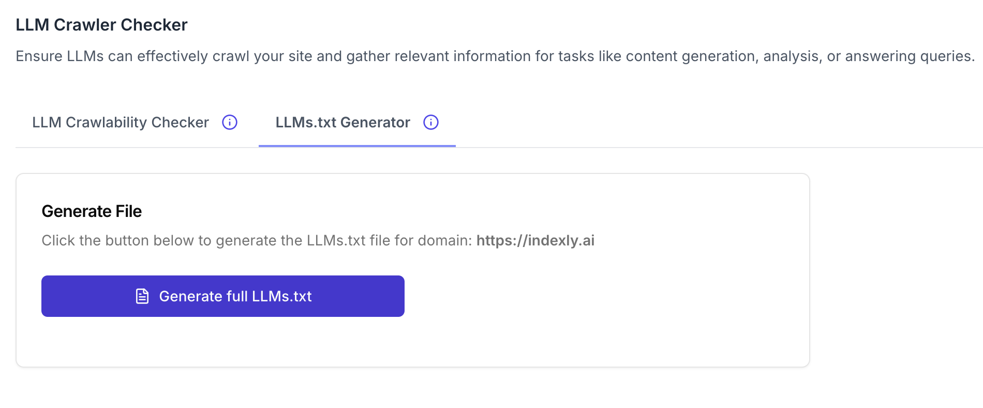983x408 pixels.
Task: Switch to the LLM Crawlability Checker tab
Action: coord(121,122)
